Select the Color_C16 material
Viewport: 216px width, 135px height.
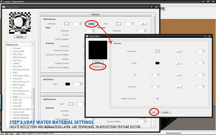[x=17, y=88]
